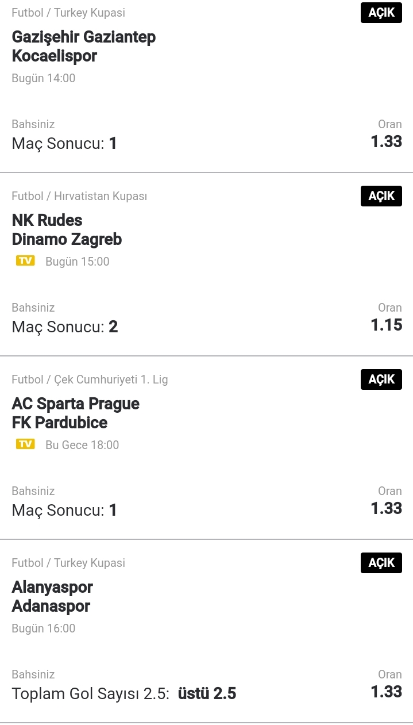Click the 1.15 odds value
The width and height of the screenshot is (413, 725).
(x=387, y=325)
